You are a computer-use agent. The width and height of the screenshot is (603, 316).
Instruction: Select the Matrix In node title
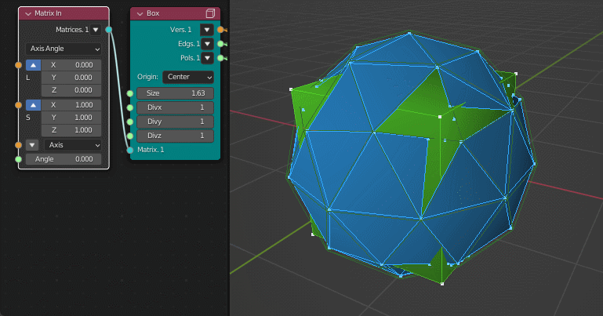(x=48, y=13)
